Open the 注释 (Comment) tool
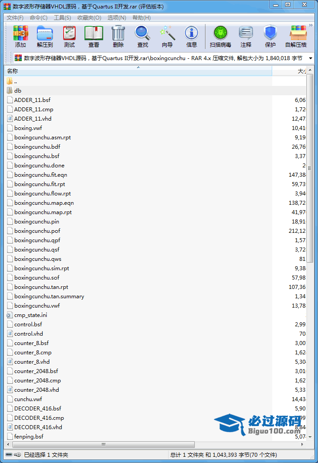The width and height of the screenshot is (318, 463). click(x=246, y=37)
